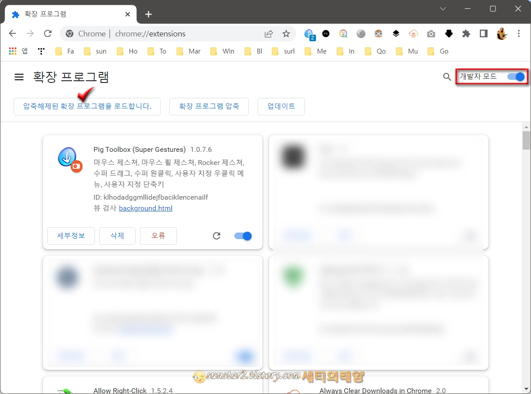Open the tab search dropdown arrow
Image resolution: width=531 pixels, height=394 pixels.
(442, 8)
